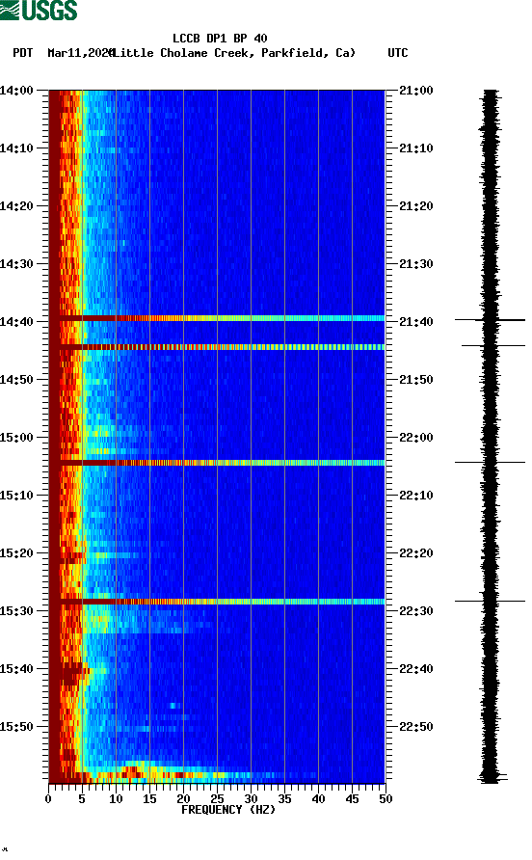Click the 22:50 UTC time label
Image resolution: width=532 pixels, height=860 pixels.
(x=416, y=727)
